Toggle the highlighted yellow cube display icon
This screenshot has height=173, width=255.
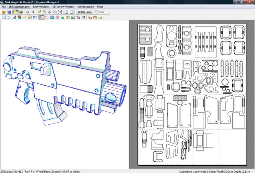(x=16, y=12)
